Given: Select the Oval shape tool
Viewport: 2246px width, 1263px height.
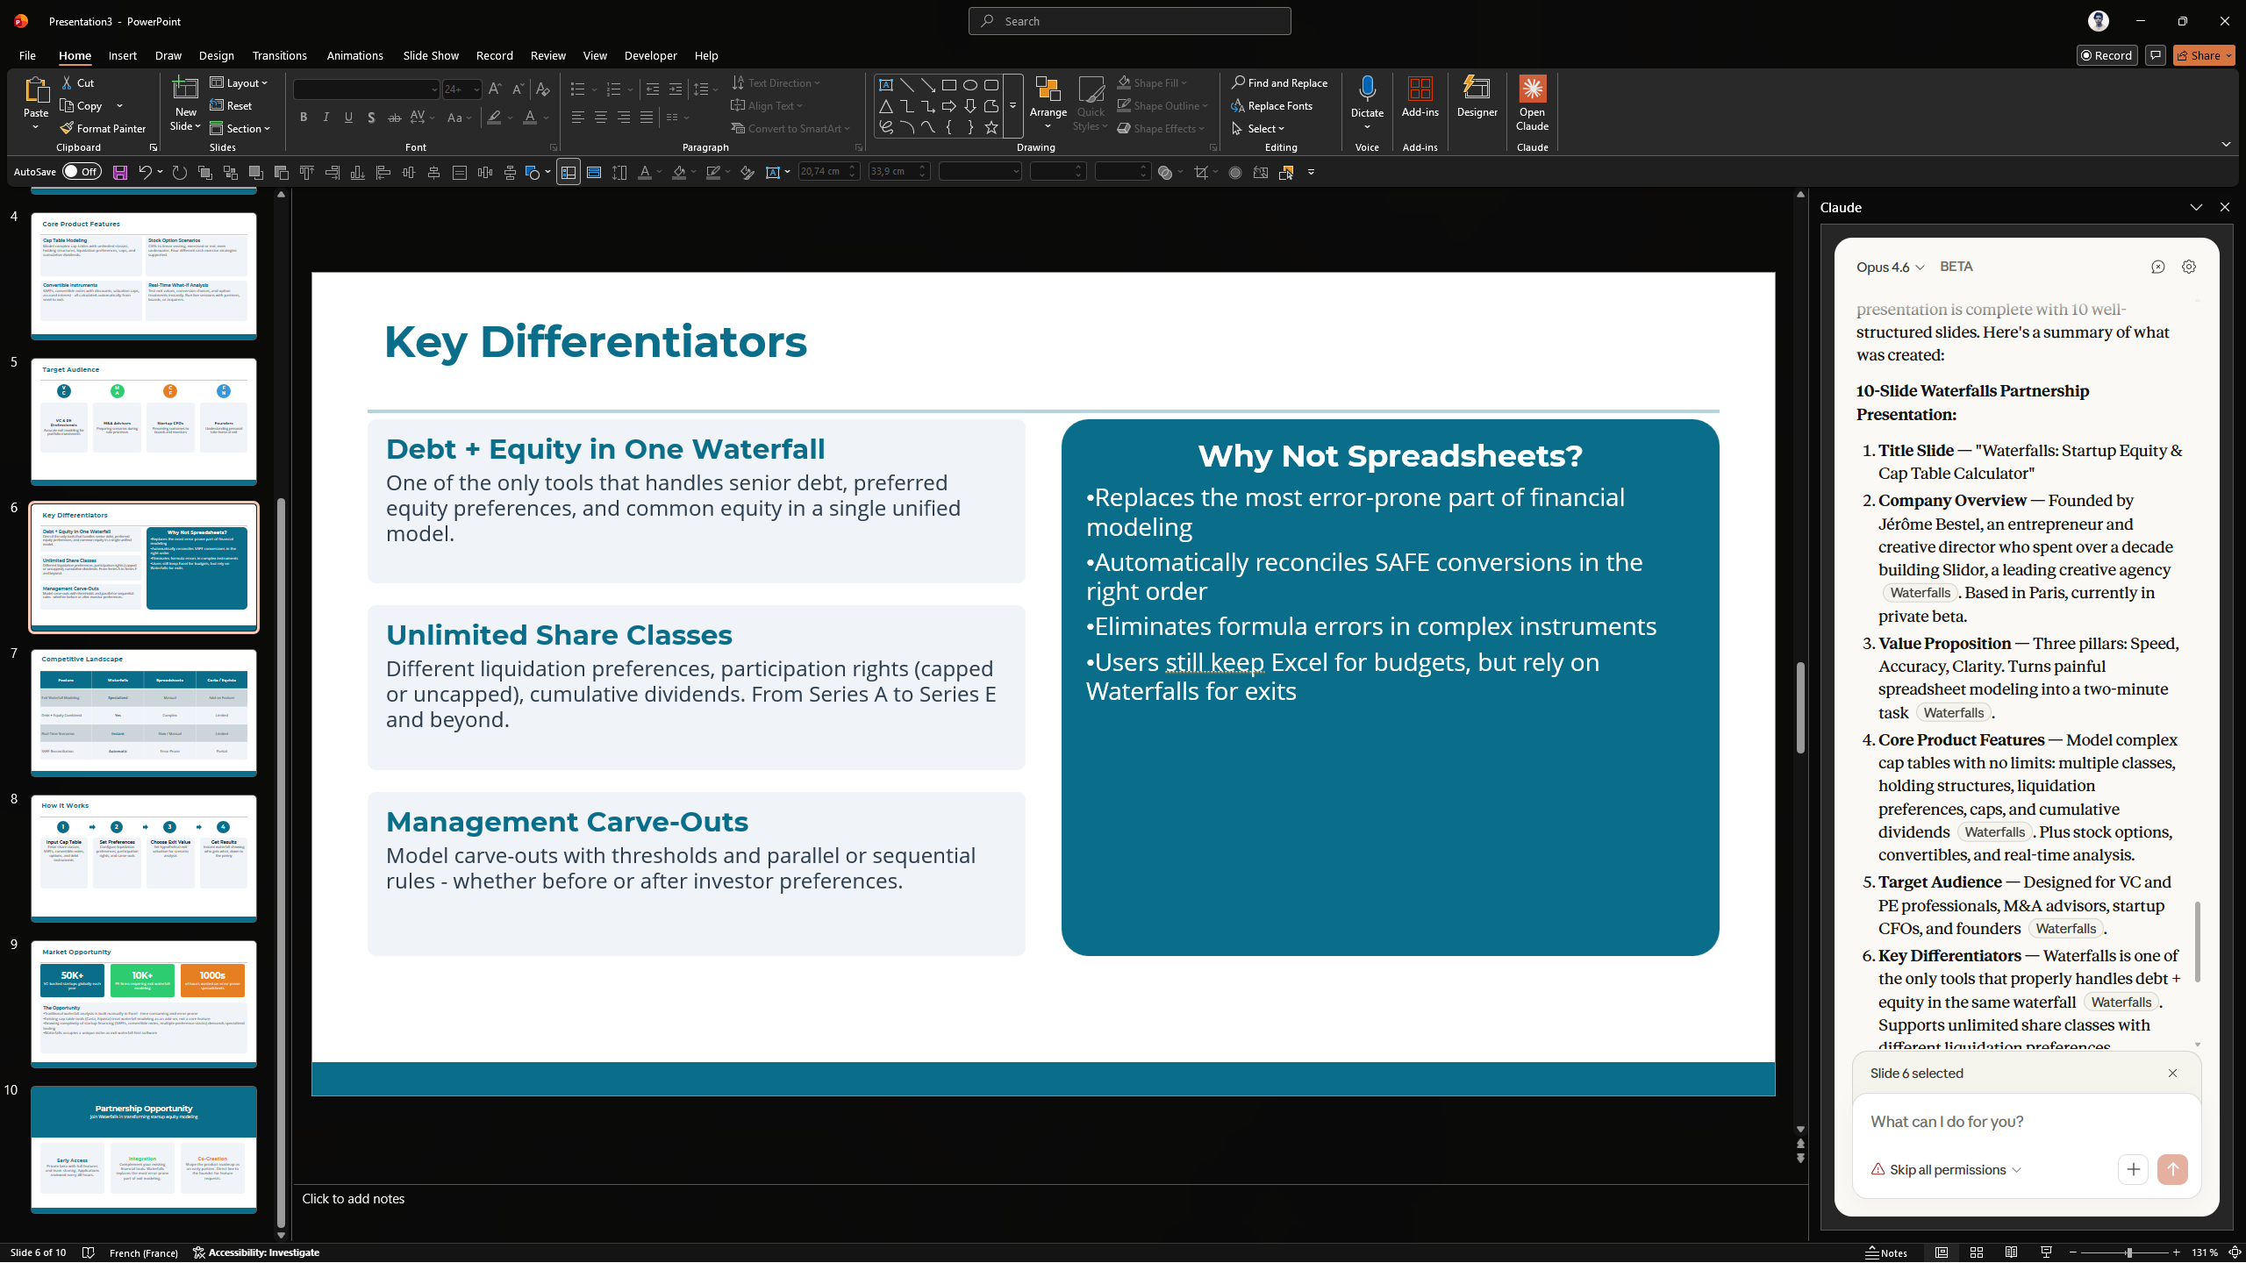Looking at the screenshot, I should (970, 85).
